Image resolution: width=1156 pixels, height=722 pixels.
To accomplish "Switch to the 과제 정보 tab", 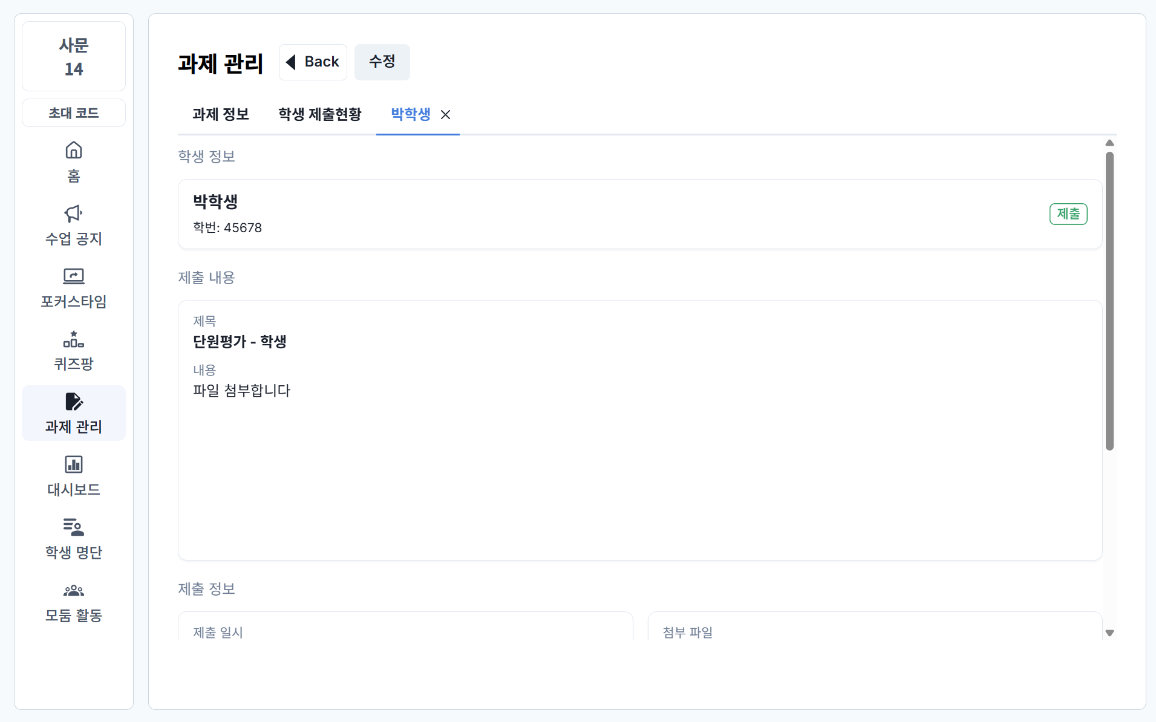I will [221, 114].
